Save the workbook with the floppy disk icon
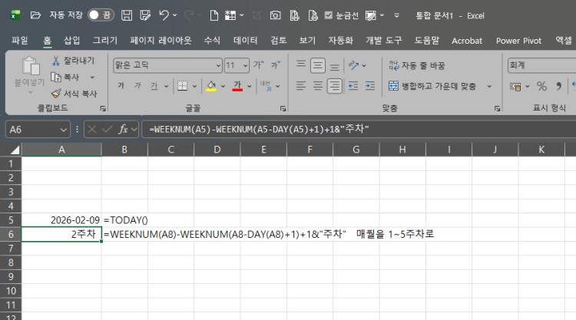576x320 pixels. coord(127,15)
